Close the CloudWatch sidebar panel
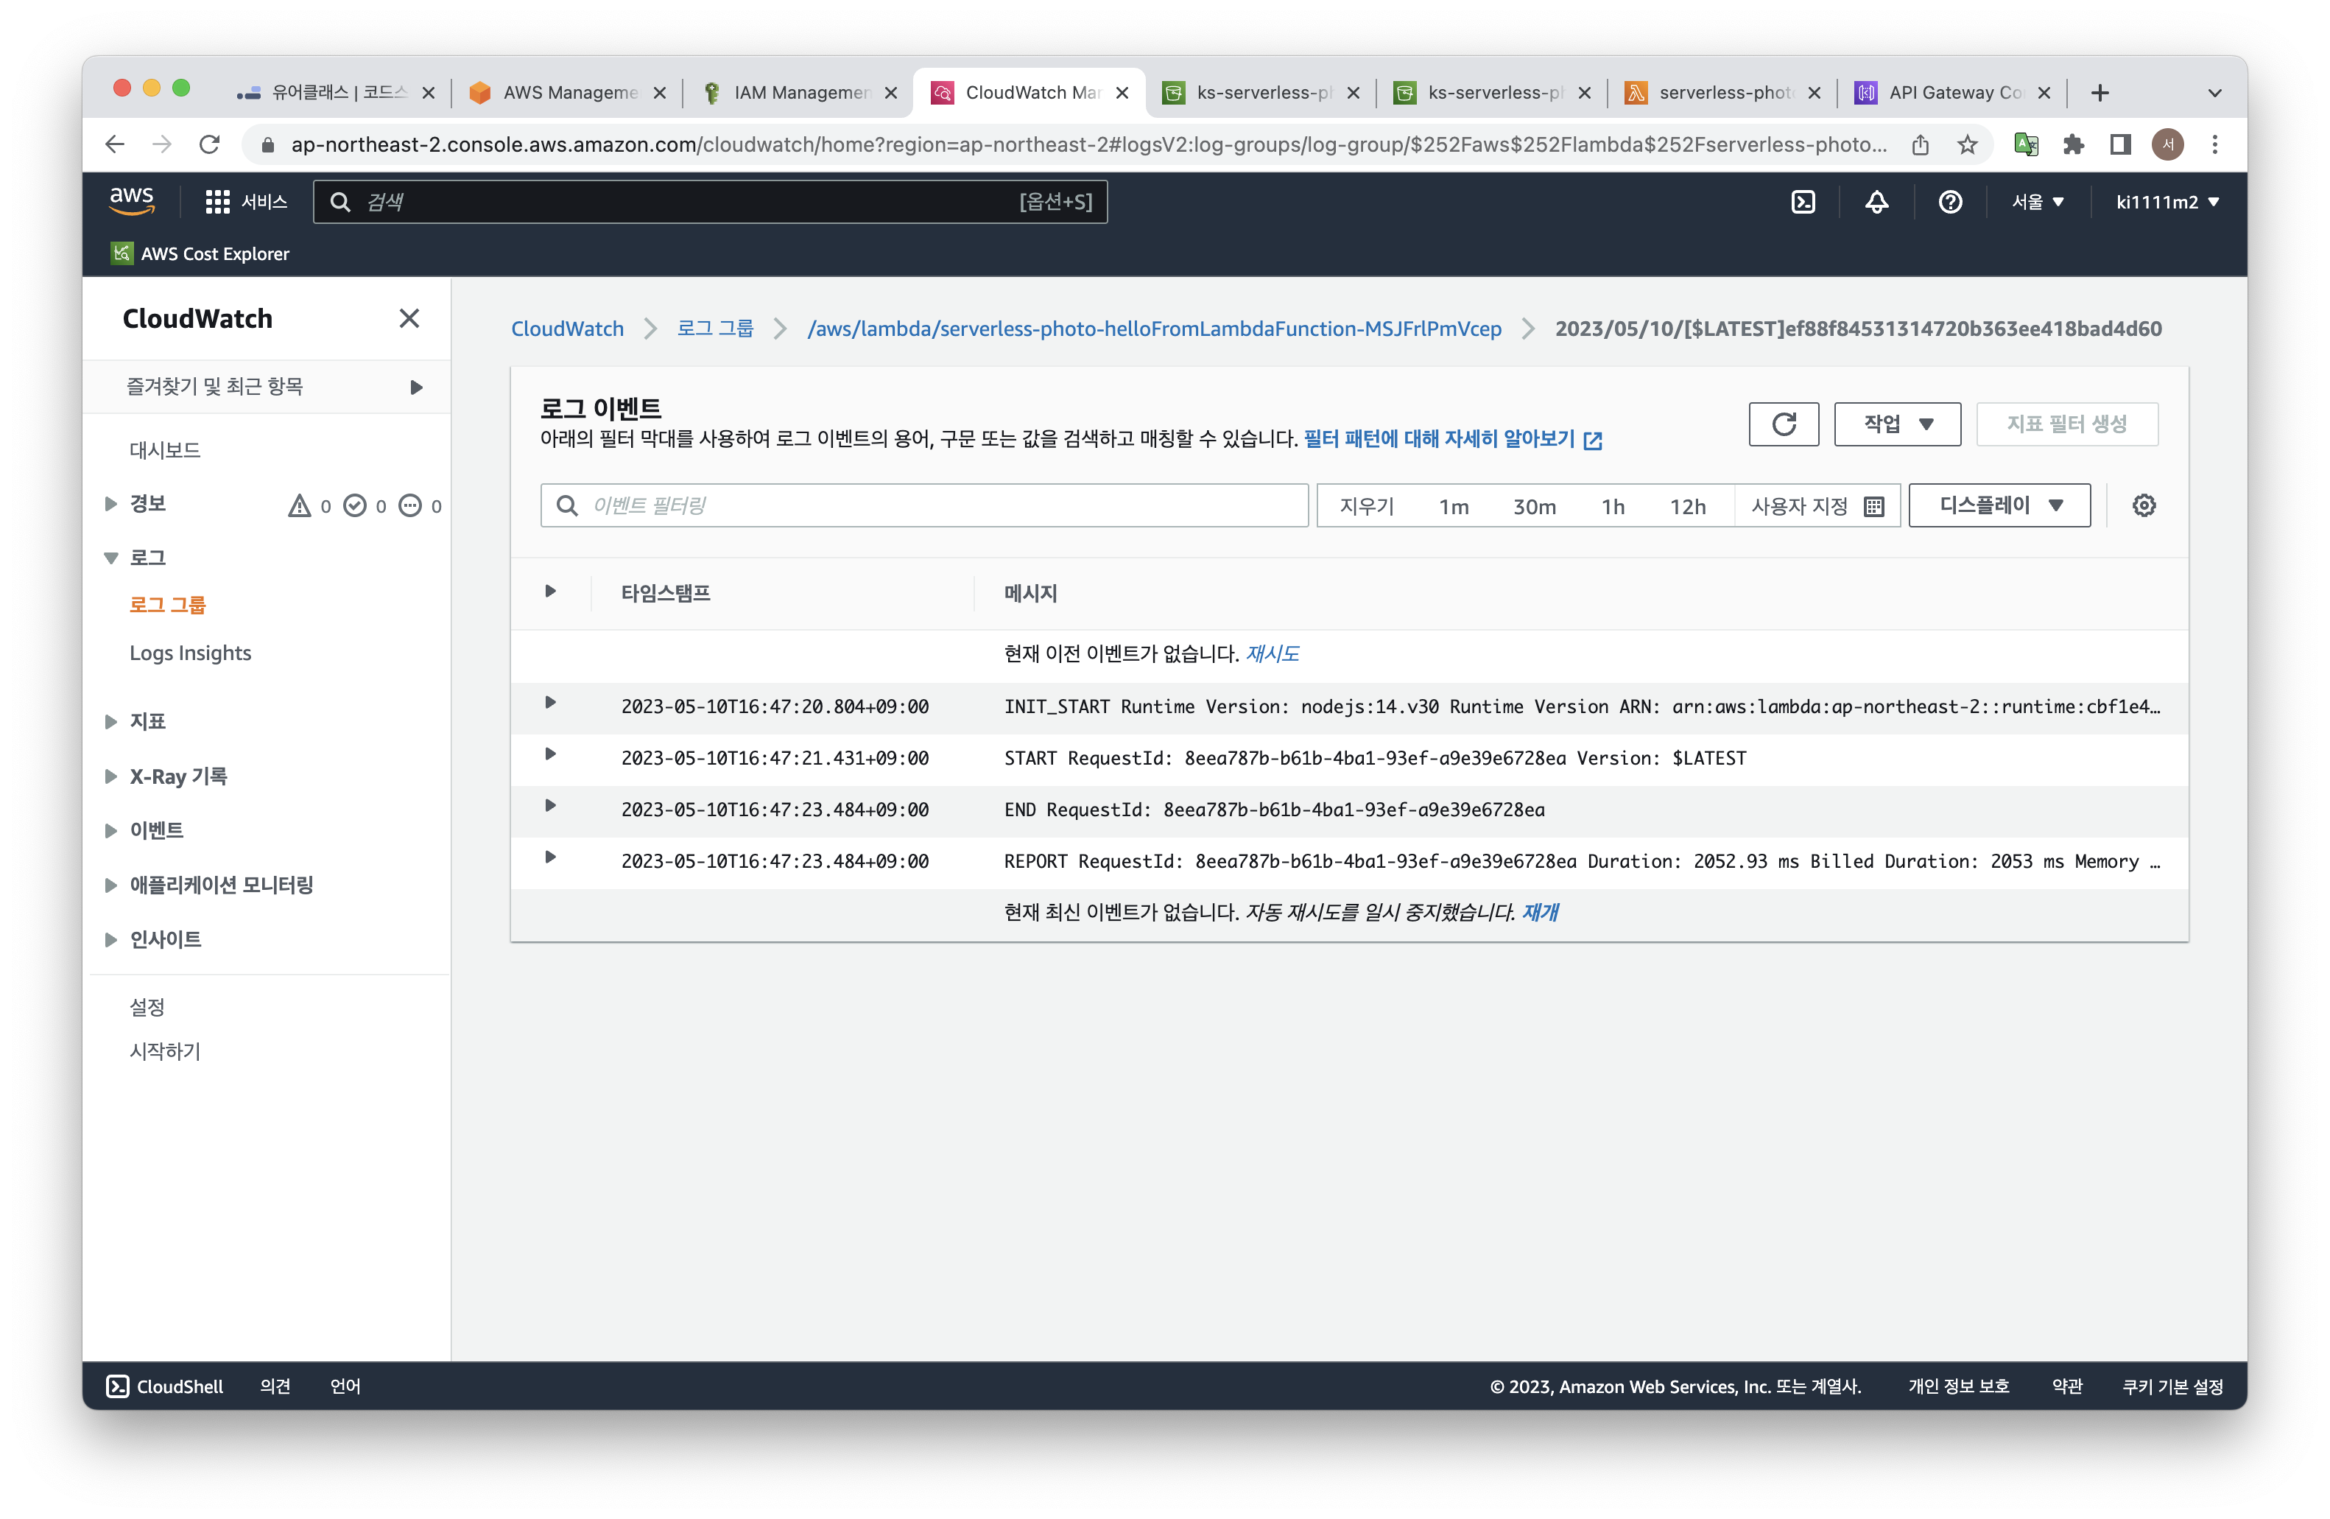 409,318
